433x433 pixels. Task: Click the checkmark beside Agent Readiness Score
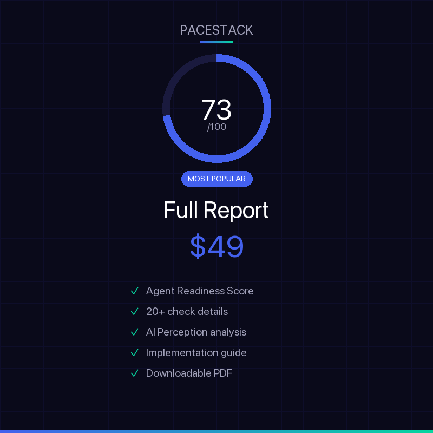coord(134,291)
